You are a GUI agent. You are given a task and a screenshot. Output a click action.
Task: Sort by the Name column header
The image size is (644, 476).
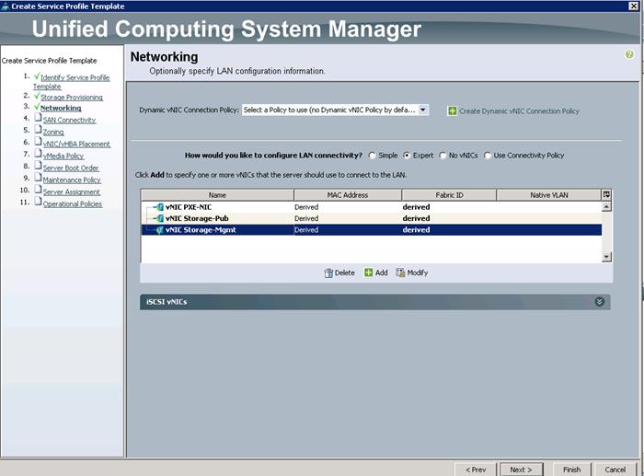(x=217, y=195)
